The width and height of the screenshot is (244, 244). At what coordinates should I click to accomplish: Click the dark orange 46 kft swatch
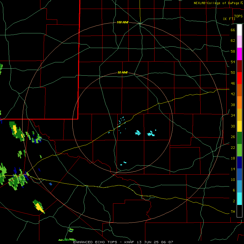coord(239,90)
